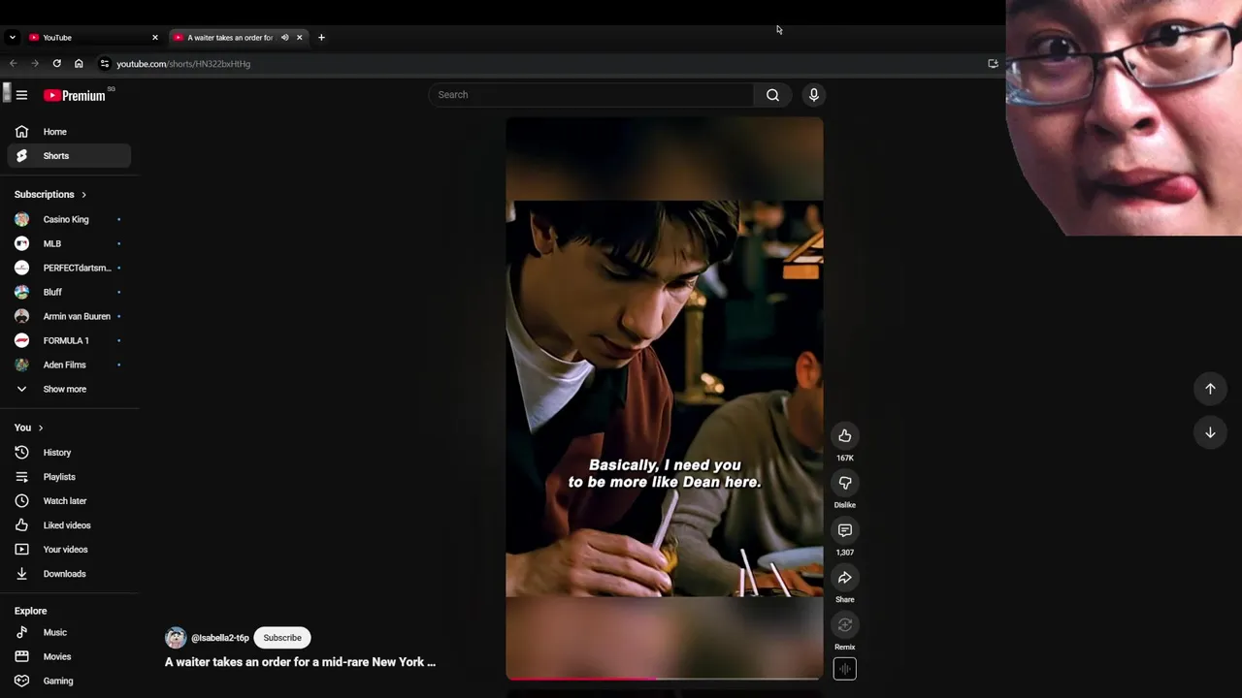Click the 1,307 comment count
Image resolution: width=1242 pixels, height=698 pixels.
click(x=845, y=553)
